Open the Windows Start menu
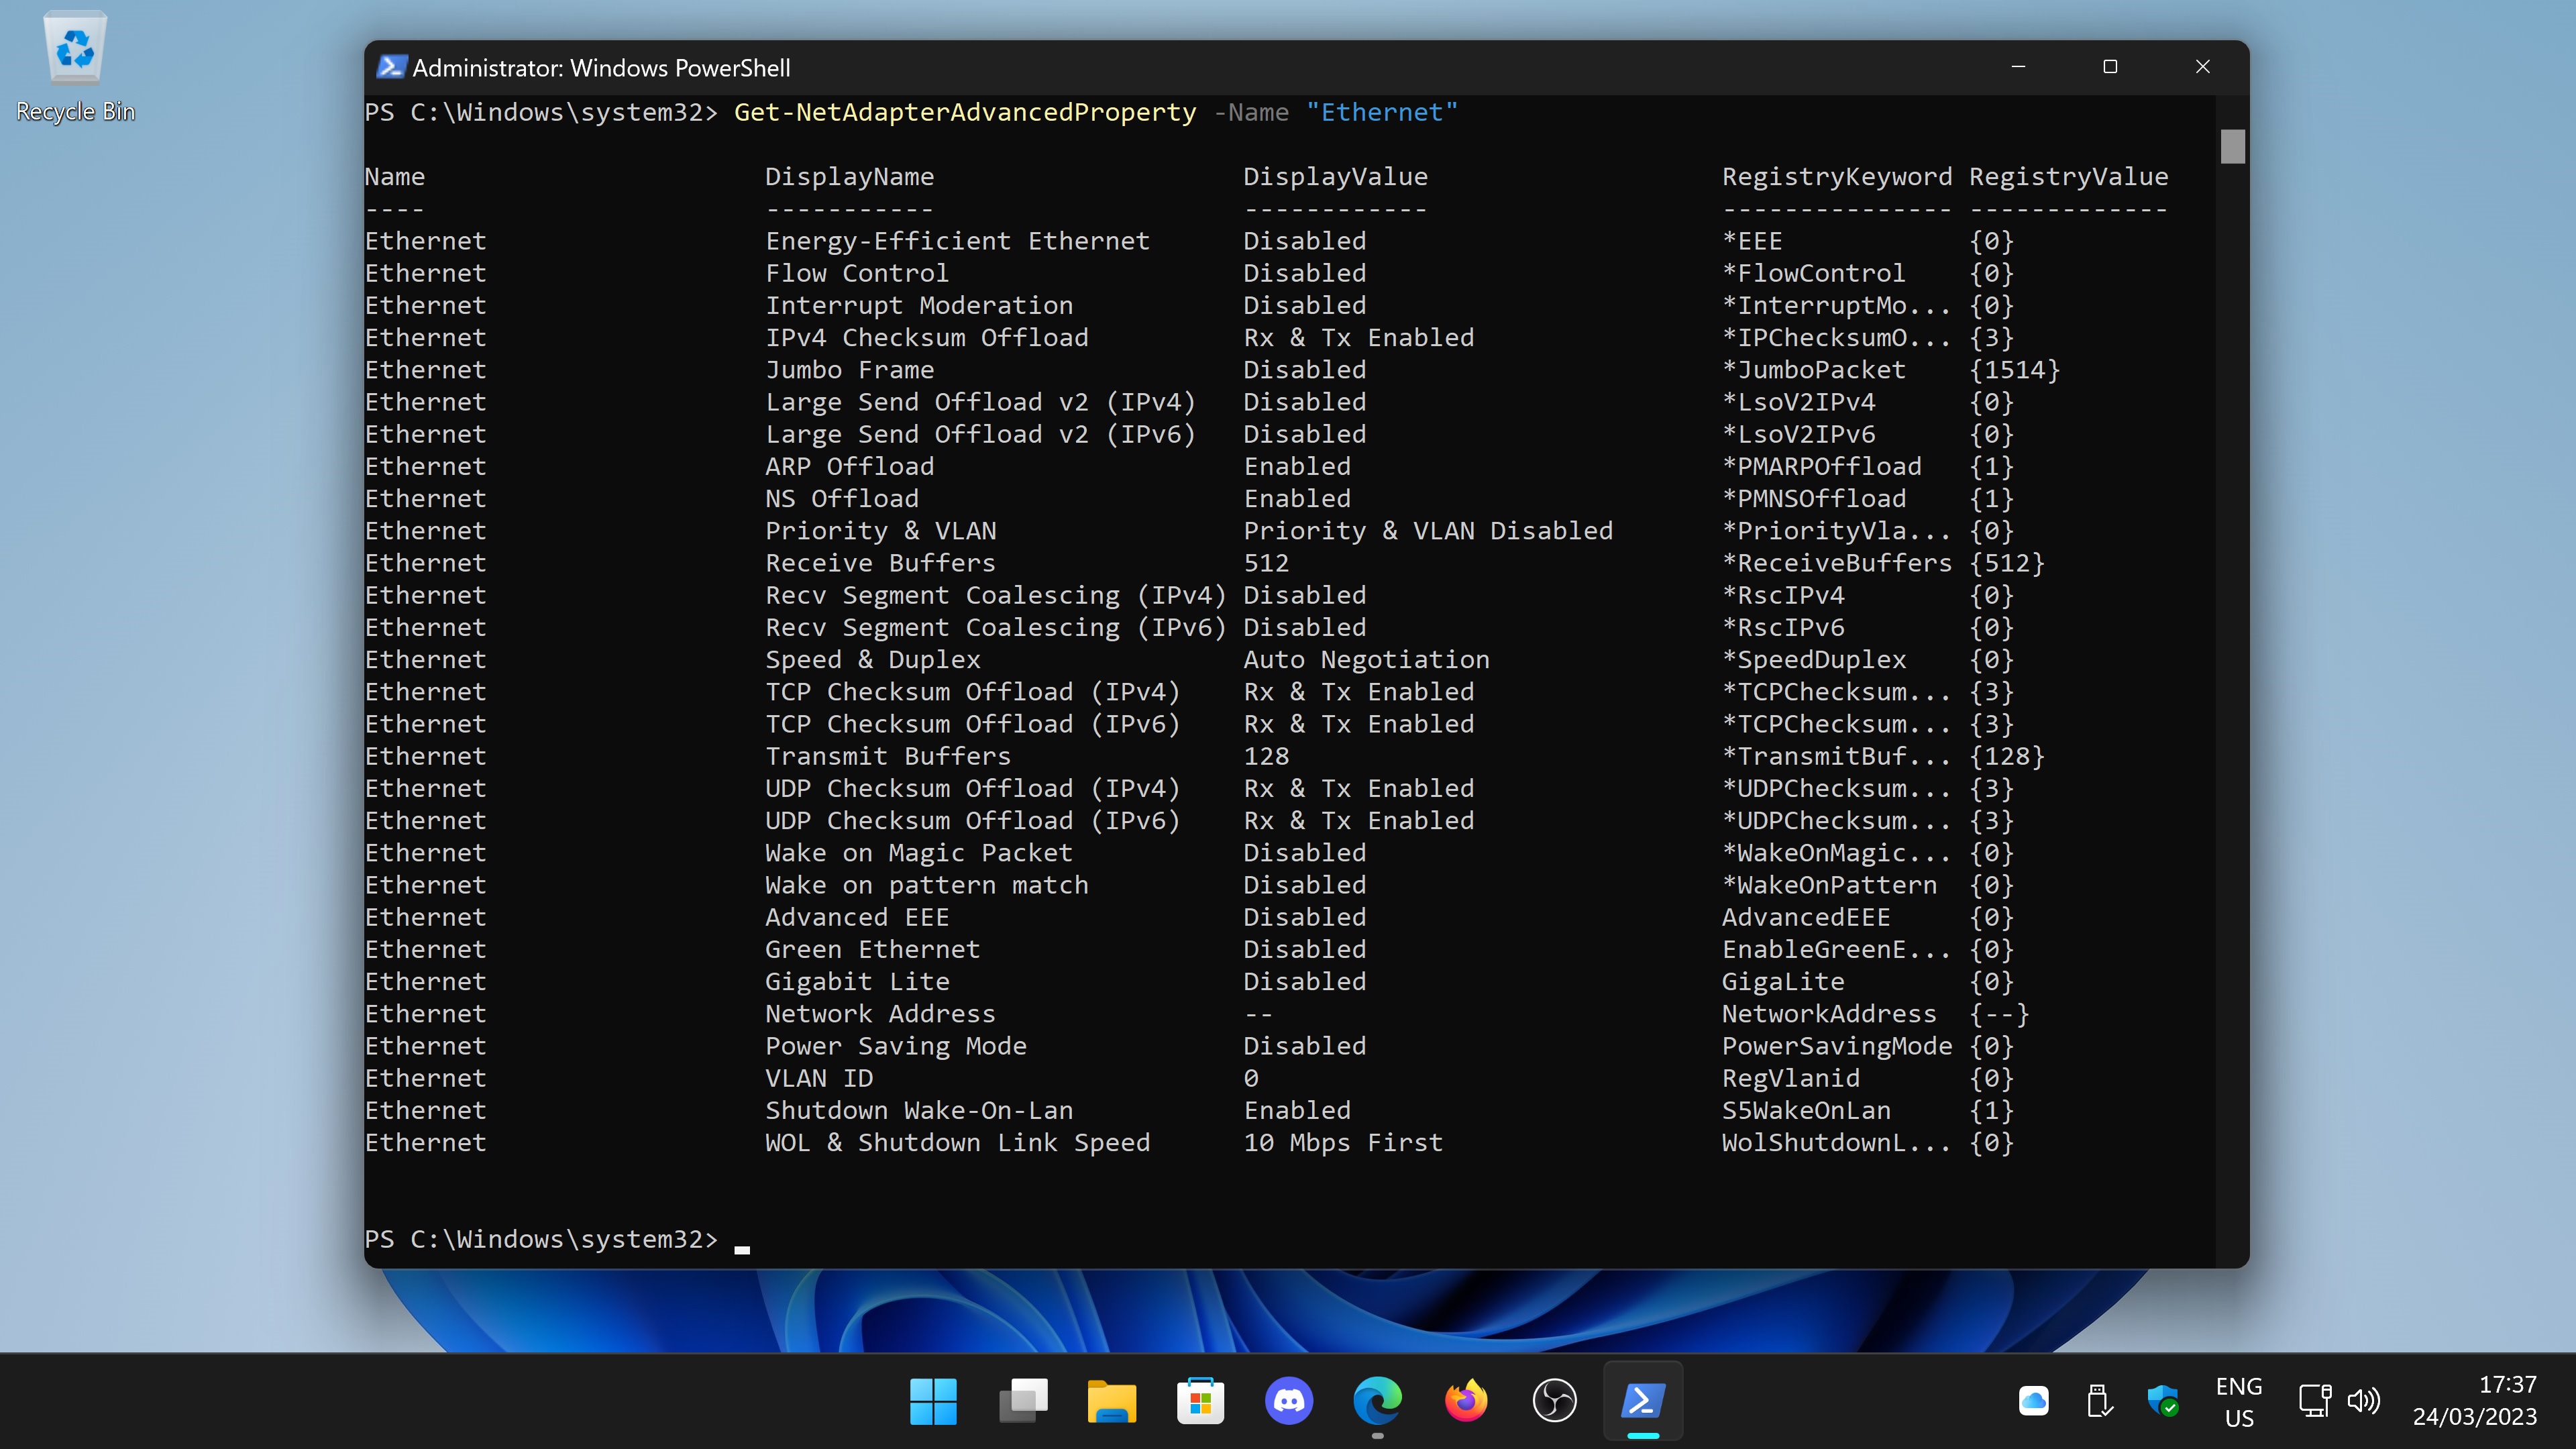Image resolution: width=2576 pixels, height=1449 pixels. click(x=933, y=1401)
